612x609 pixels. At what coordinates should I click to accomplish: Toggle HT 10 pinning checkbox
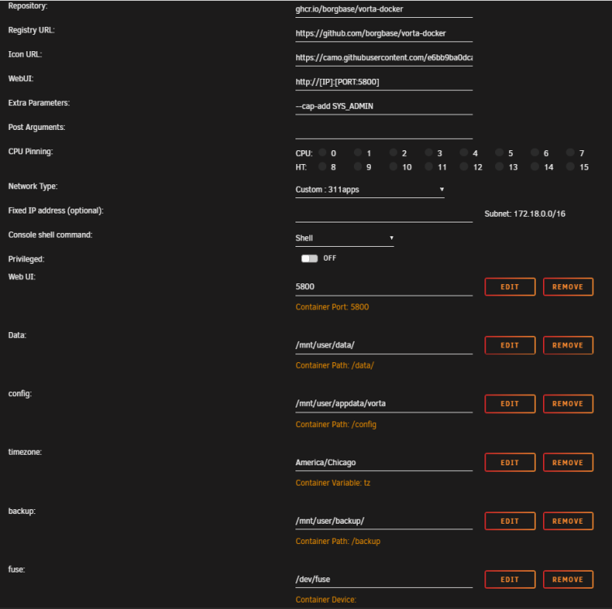[x=393, y=166]
